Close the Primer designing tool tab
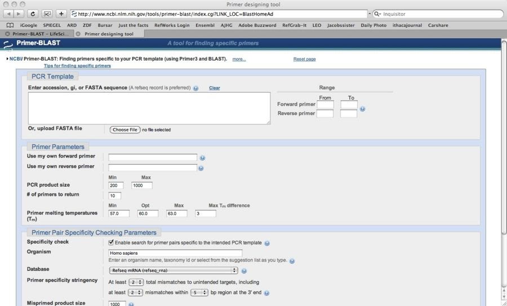The image size is (507, 306). (78, 34)
